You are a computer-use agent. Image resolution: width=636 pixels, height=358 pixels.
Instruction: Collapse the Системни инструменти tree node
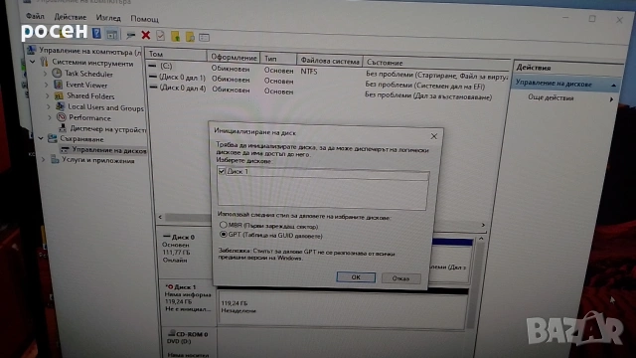click(x=33, y=62)
